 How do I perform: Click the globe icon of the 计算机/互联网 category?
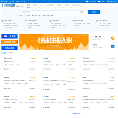pyautogui.click(x=2, y=21)
